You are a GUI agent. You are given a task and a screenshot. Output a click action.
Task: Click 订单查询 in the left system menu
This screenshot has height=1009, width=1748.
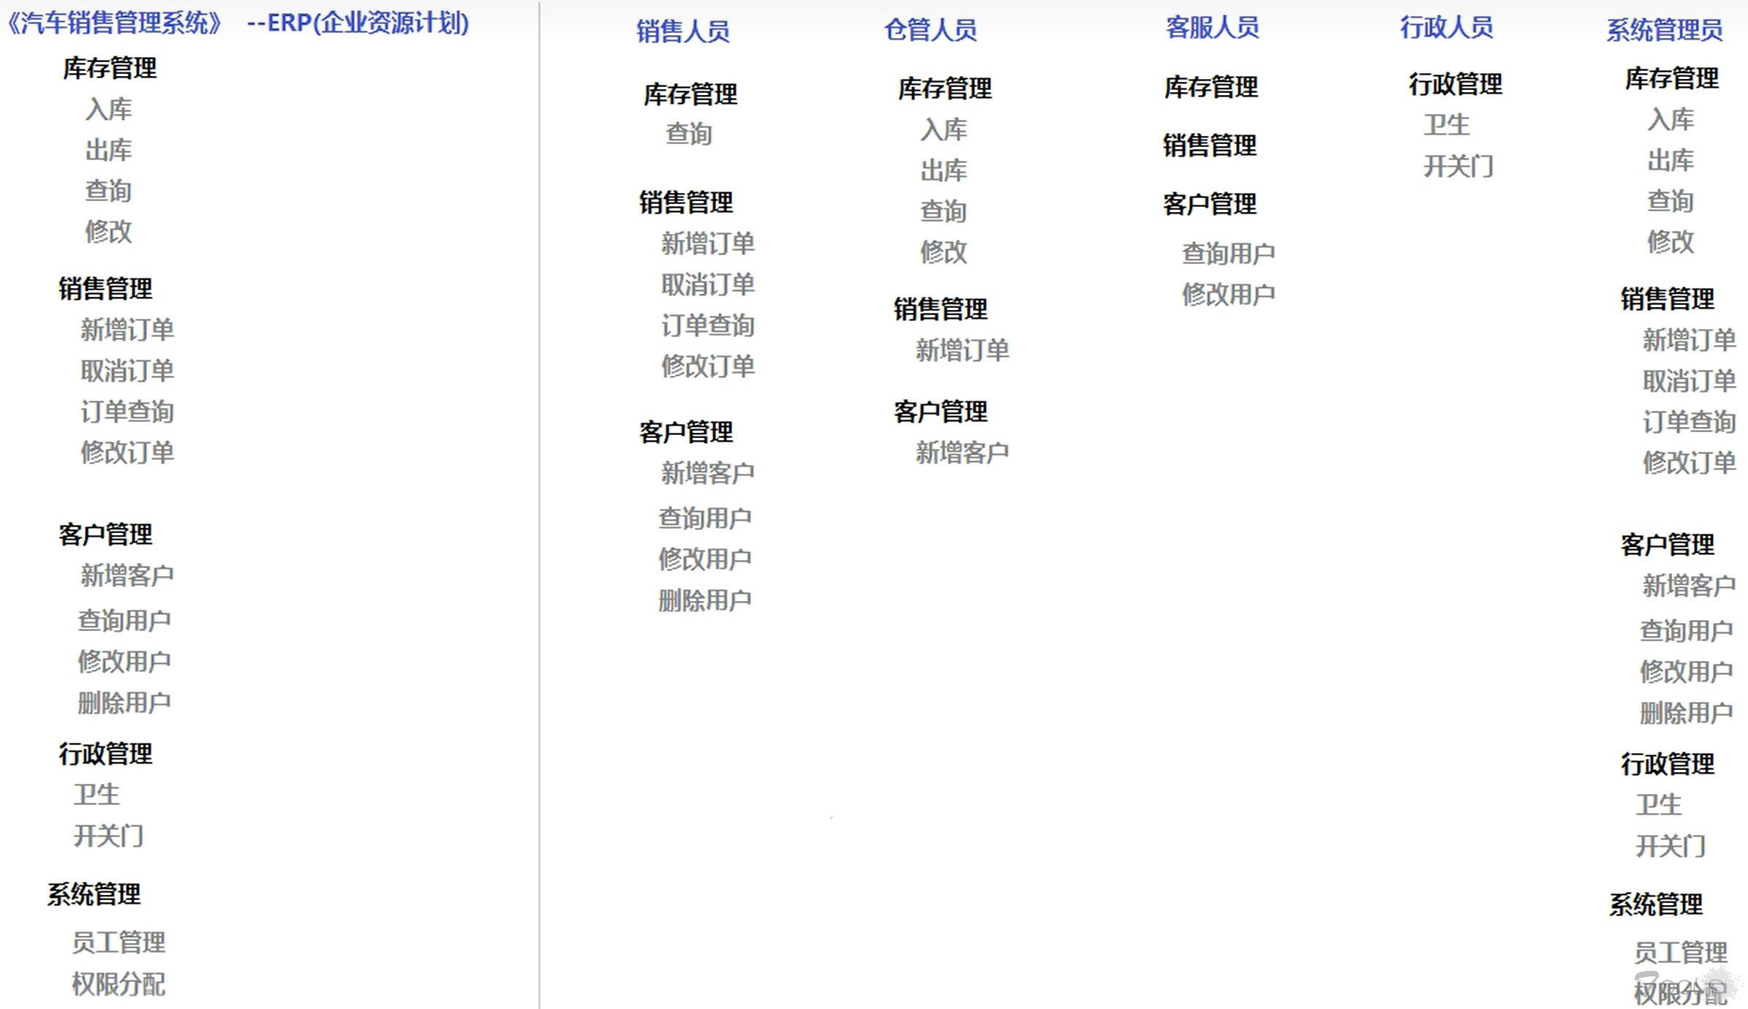[x=127, y=412]
